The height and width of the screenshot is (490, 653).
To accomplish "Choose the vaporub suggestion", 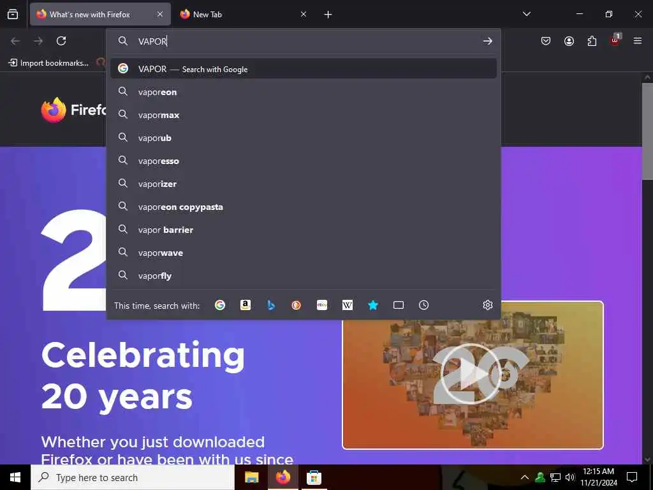I will [x=303, y=138].
